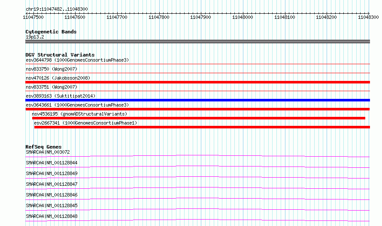Image resolution: width=382 pixels, height=226 pixels.
Task: Click the 11047500 ruler position label
Action: (33, 17)
